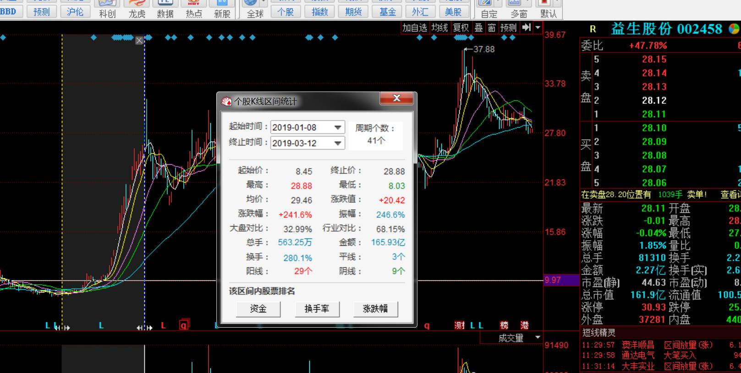741x373 pixels.
Task: Switch to the 指数 tab
Action: pos(319,11)
